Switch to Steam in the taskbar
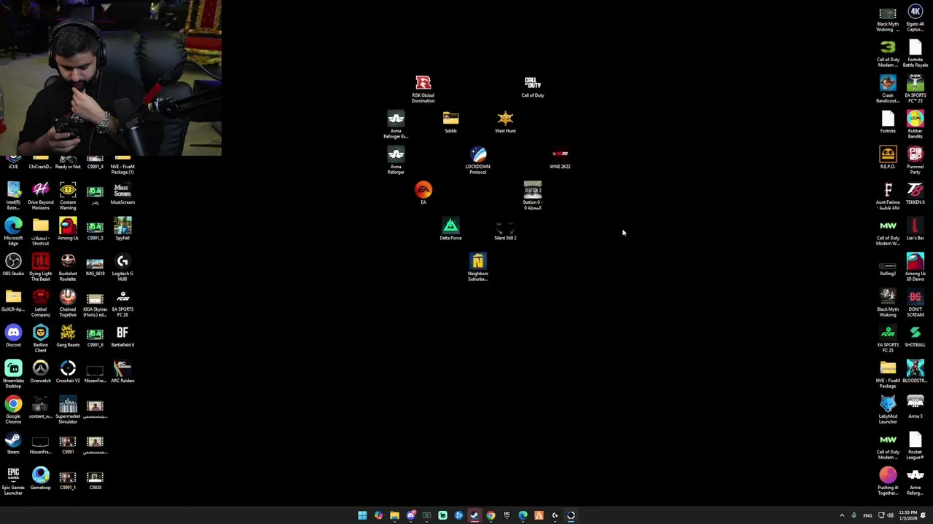This screenshot has width=933, height=524. point(475,515)
